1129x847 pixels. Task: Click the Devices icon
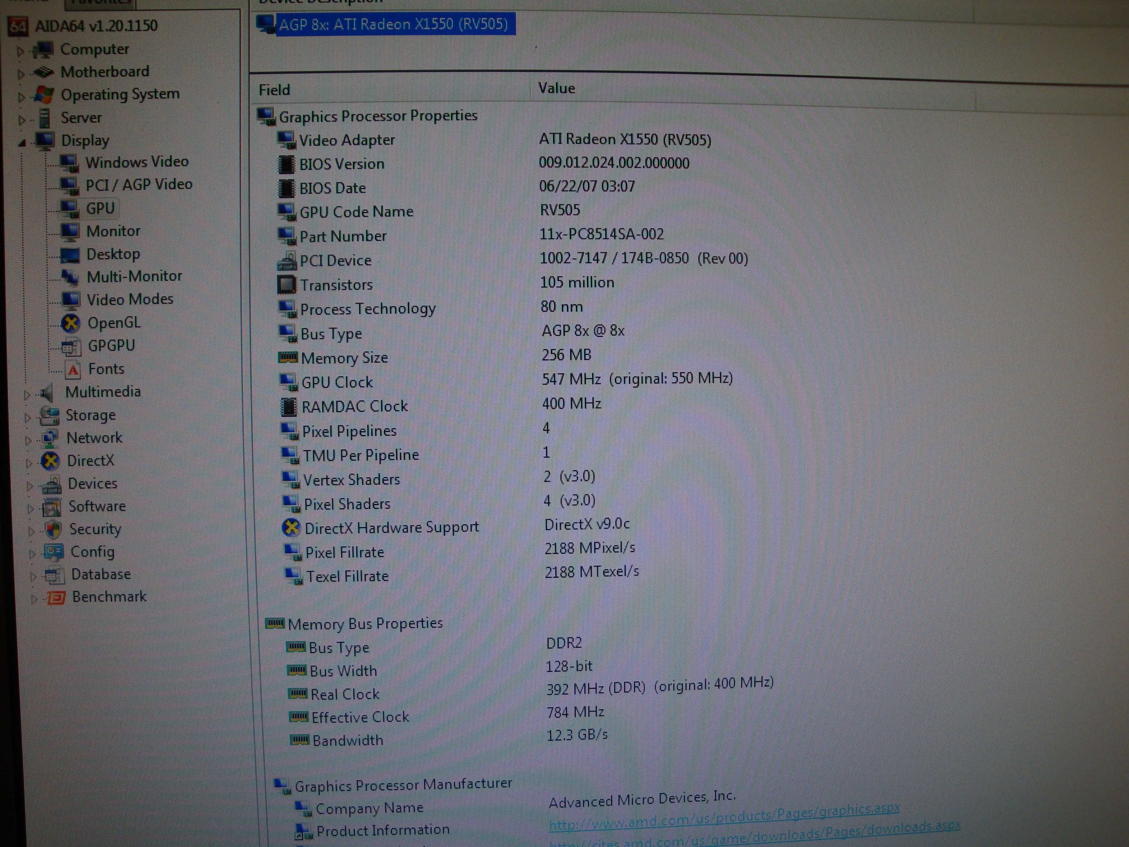click(x=52, y=484)
